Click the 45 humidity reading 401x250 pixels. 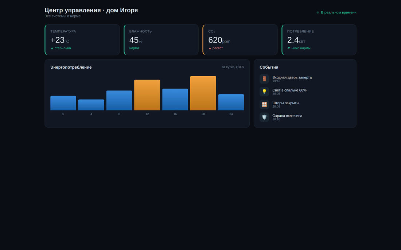click(134, 40)
